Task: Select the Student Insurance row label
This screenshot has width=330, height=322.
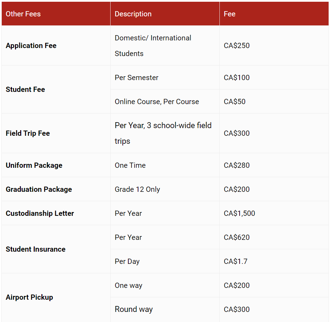Action: [36, 249]
